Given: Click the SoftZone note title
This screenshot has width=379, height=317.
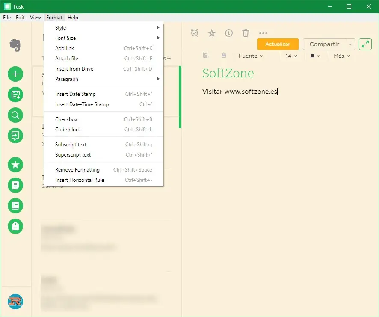Looking at the screenshot, I should pos(228,73).
